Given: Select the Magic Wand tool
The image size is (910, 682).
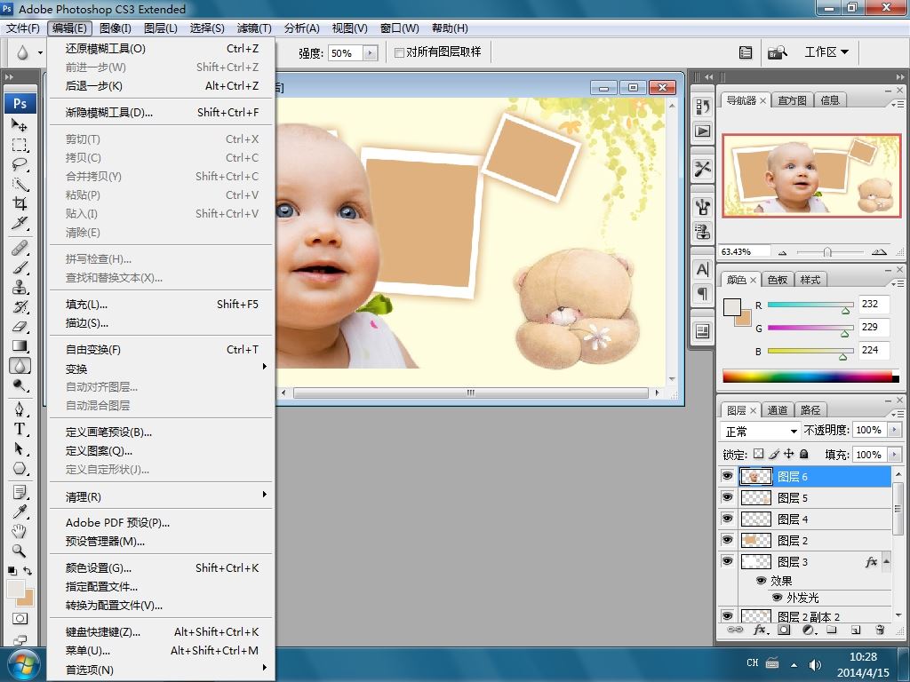Looking at the screenshot, I should click(x=20, y=185).
